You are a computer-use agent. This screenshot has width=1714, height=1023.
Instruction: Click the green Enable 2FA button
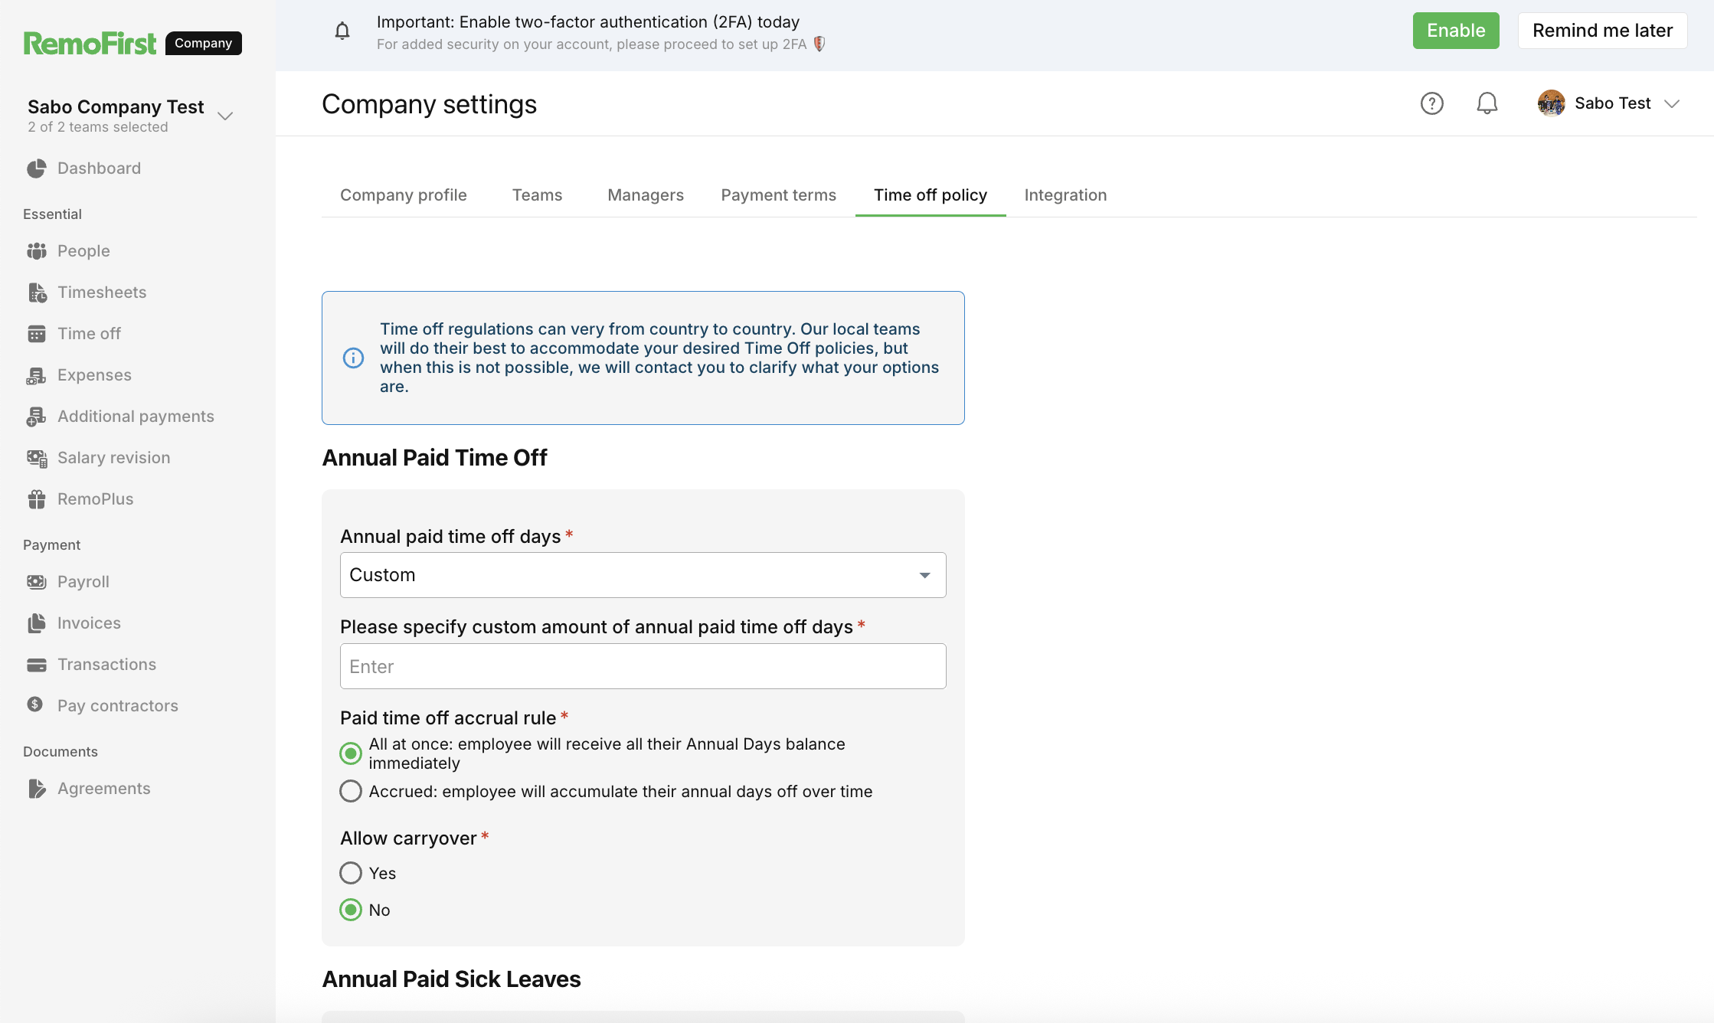(x=1455, y=31)
